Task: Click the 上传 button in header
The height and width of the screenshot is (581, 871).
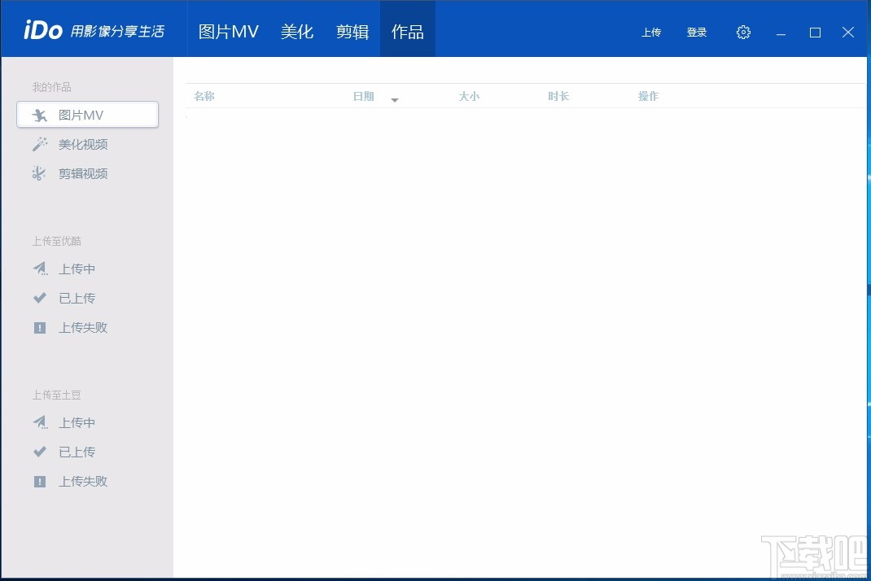Action: click(x=651, y=33)
